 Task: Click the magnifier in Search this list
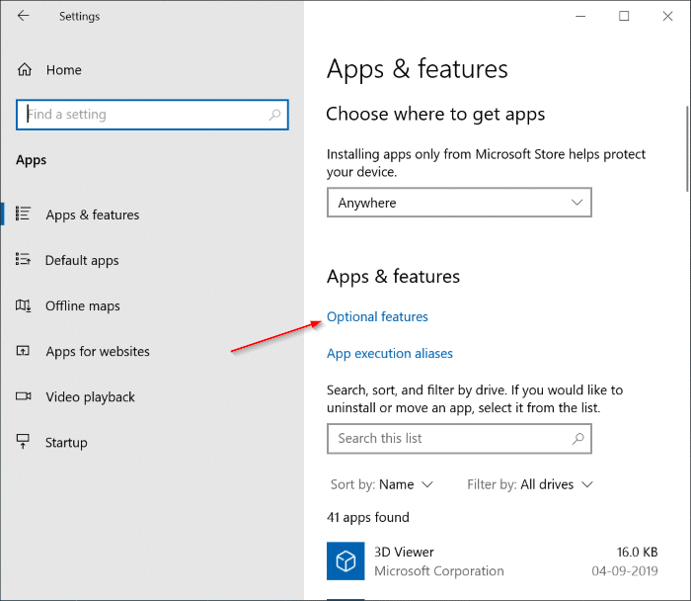point(577,439)
